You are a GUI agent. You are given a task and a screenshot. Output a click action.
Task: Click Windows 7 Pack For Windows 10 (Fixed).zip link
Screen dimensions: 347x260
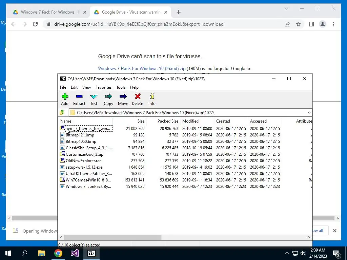pos(142,68)
